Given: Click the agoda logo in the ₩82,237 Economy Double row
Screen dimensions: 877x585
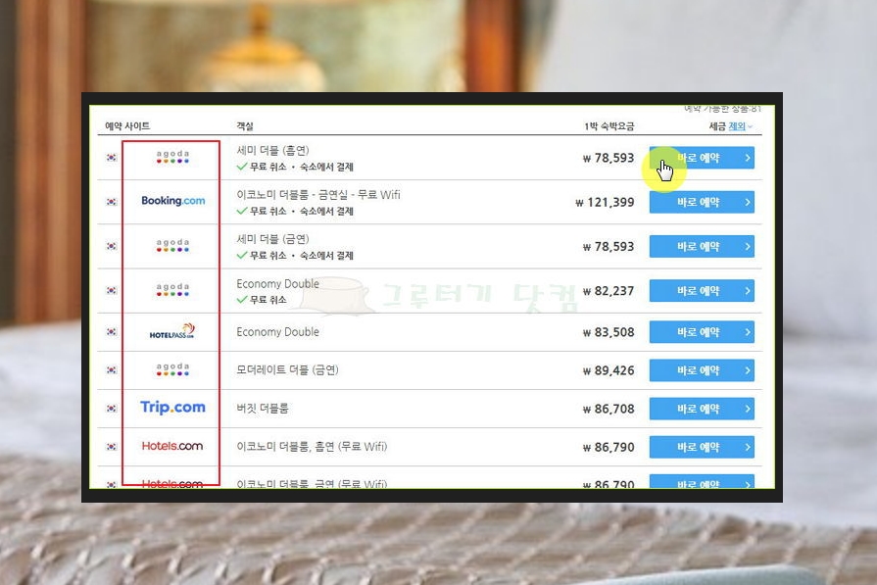Looking at the screenshot, I should tap(172, 290).
